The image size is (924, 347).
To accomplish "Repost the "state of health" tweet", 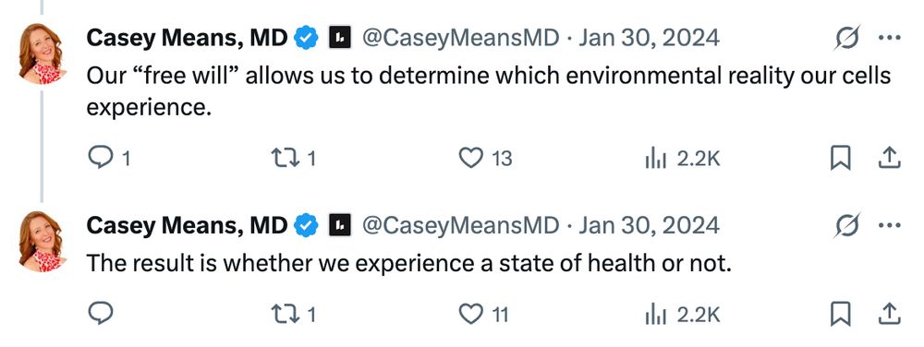I will pyautogui.click(x=284, y=314).
